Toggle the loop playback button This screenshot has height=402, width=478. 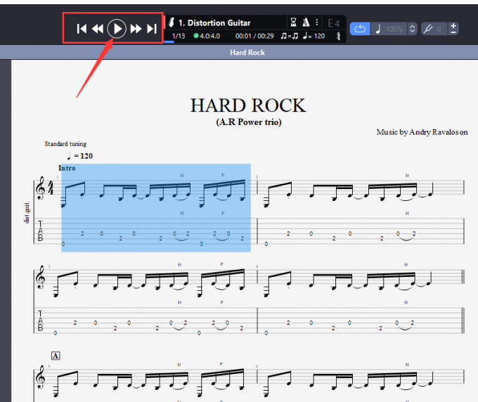point(359,29)
